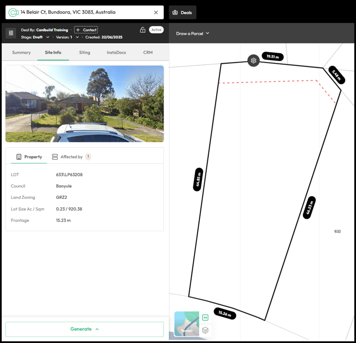Open the collapse sidebar menu icon
Screen dimensions: 356x343
pos(11,33)
